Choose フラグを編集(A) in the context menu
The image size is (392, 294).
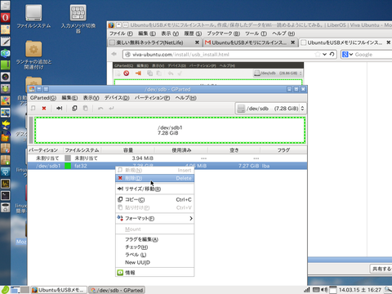[154, 239]
